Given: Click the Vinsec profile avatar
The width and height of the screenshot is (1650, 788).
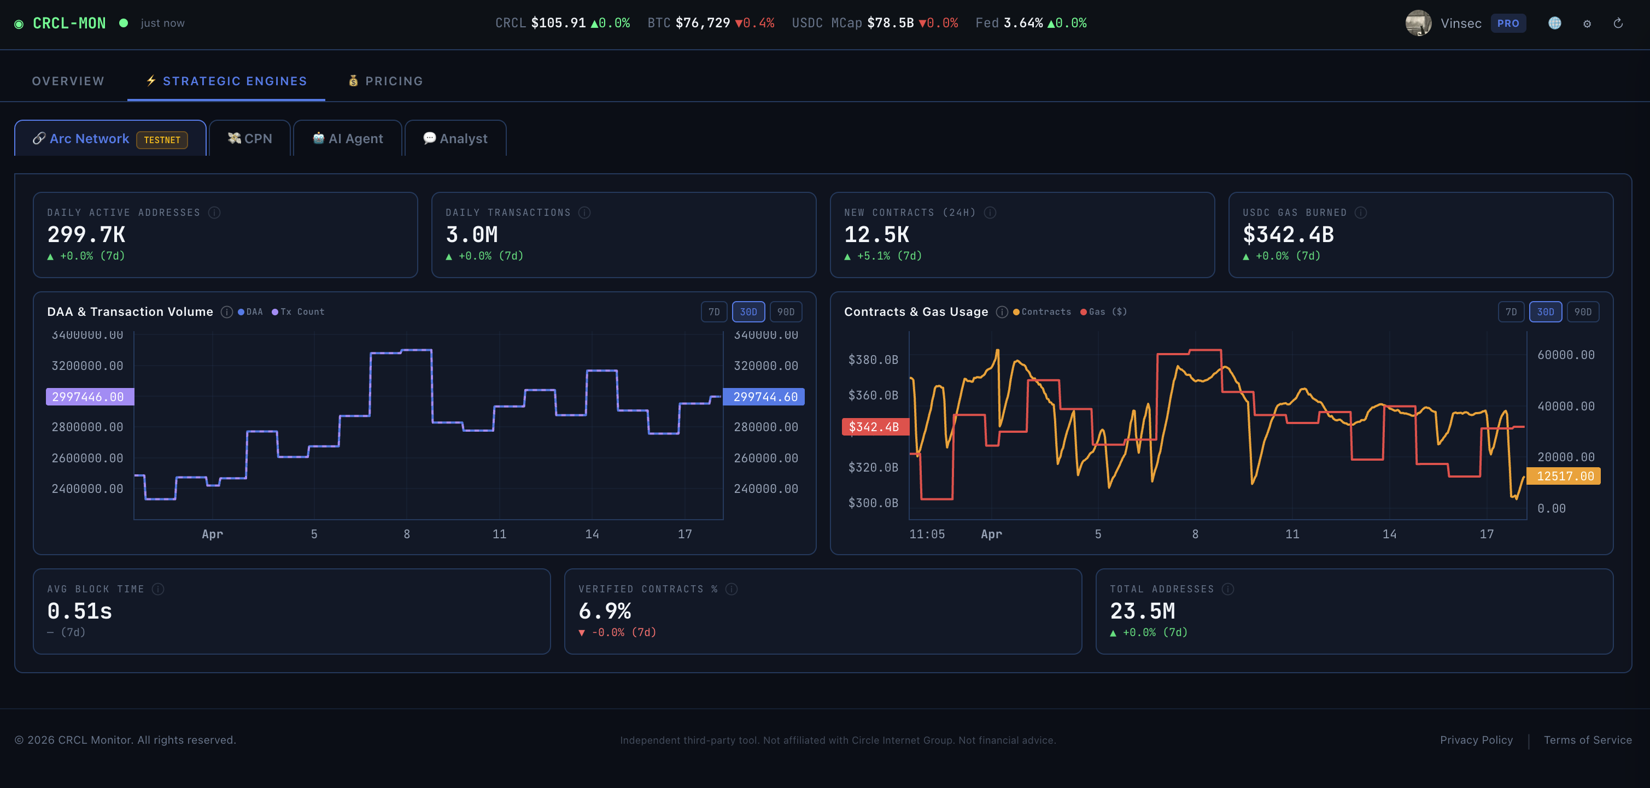Looking at the screenshot, I should [1418, 23].
